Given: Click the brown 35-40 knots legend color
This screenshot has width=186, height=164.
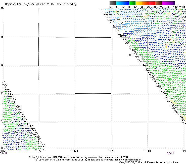Looking at the screenshot, I should click(x=158, y=3).
